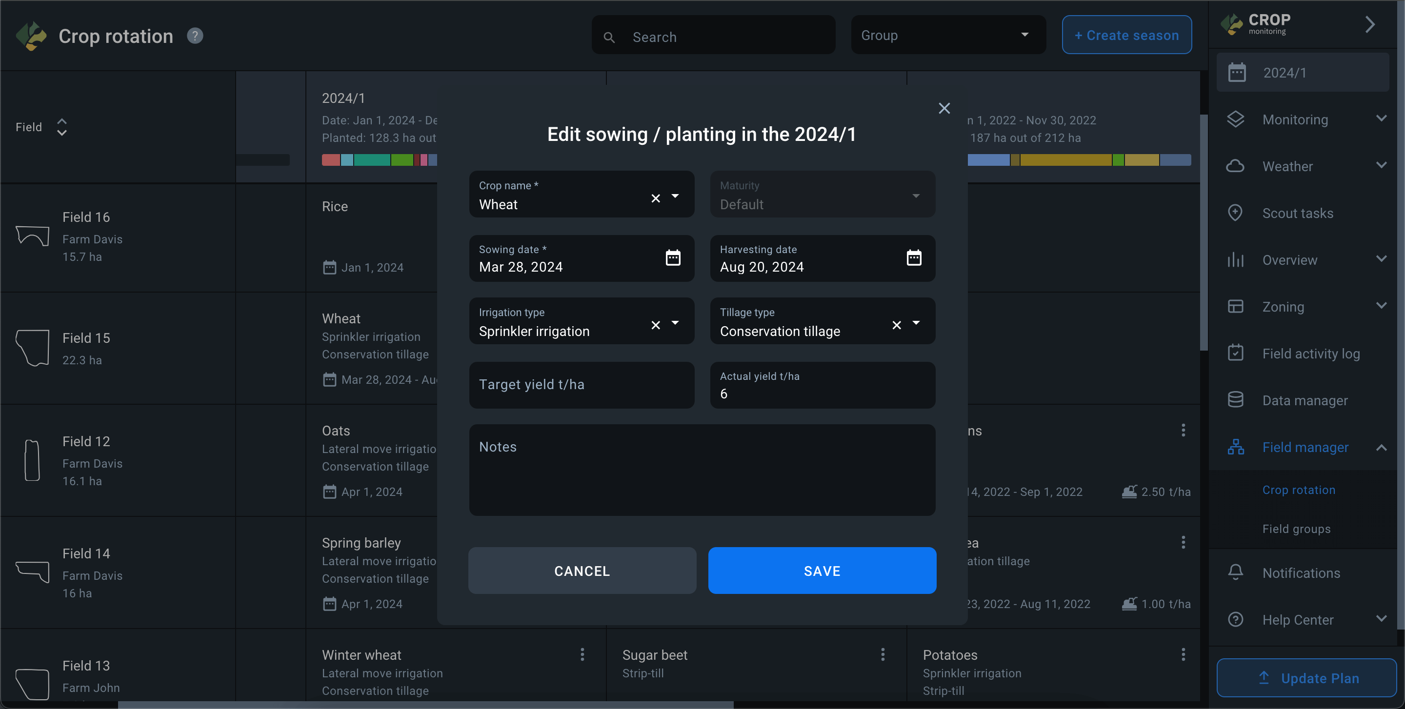Screen dimensions: 1405x709
Task: Toggle the Field column sort arrows
Action: click(x=61, y=127)
